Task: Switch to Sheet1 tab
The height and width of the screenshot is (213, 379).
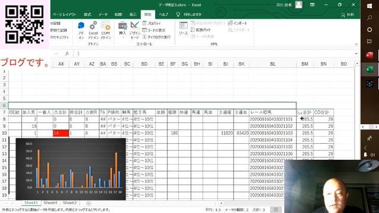Action: (31, 203)
